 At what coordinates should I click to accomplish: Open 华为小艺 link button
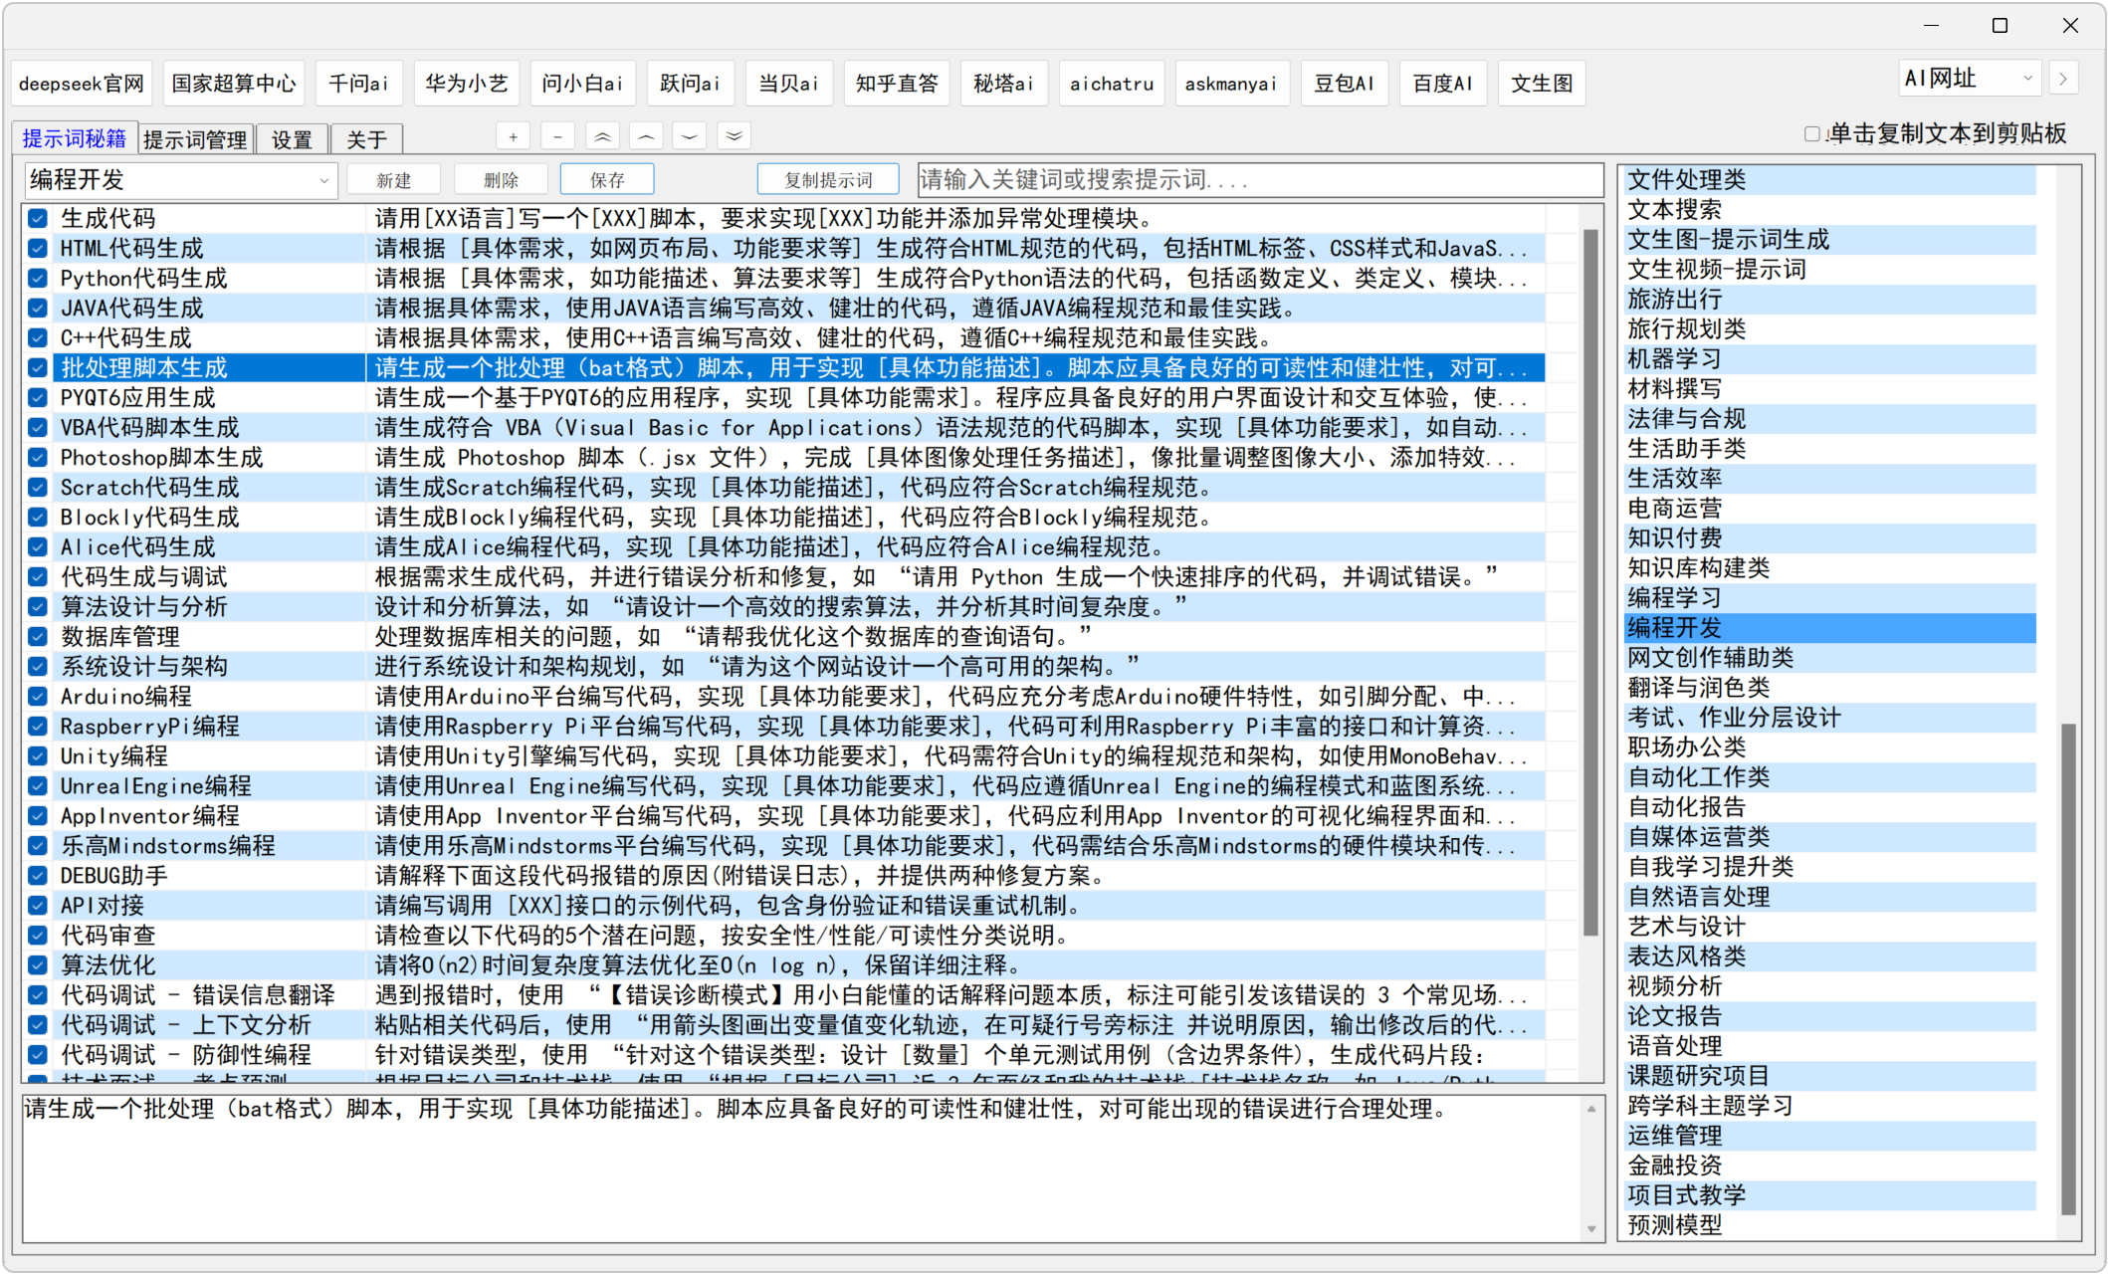point(467,84)
